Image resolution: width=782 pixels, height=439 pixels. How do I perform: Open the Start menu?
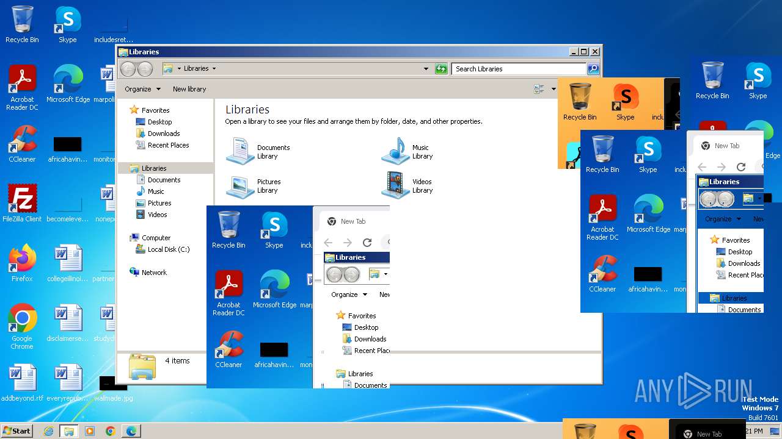(x=16, y=431)
